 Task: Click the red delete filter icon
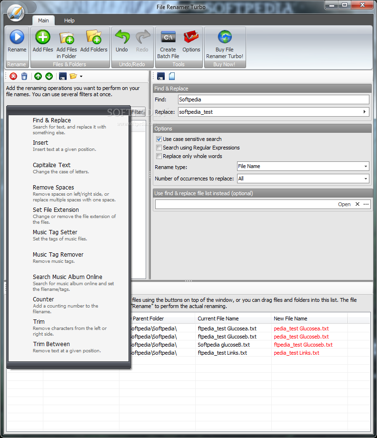[13, 76]
